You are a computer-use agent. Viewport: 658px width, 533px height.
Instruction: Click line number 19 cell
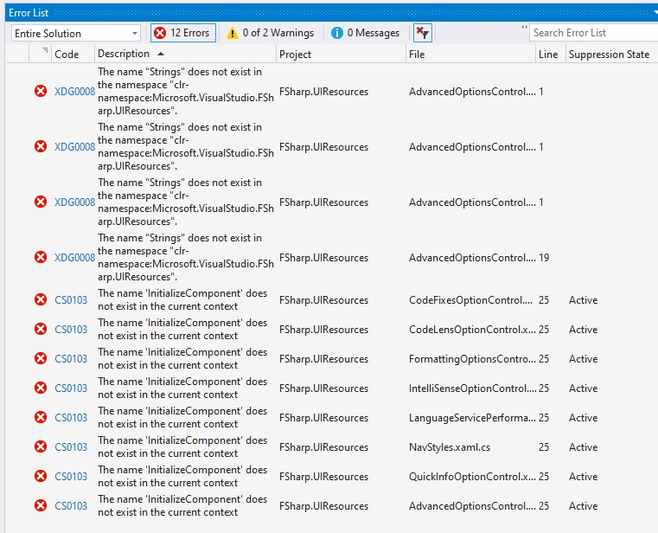(544, 258)
